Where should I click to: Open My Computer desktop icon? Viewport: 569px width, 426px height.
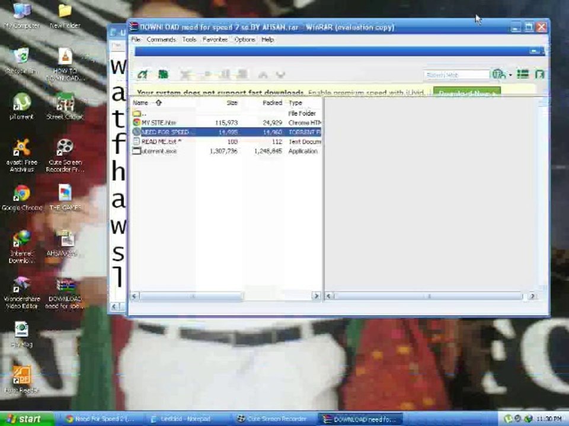22,15
